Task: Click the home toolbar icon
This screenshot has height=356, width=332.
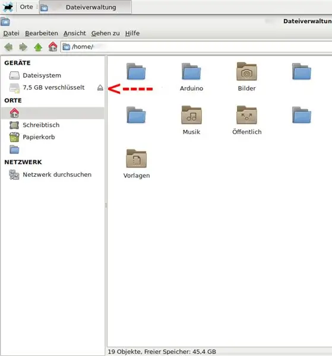Action: tap(53, 47)
